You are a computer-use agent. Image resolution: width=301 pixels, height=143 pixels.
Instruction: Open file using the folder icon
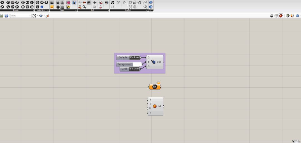pyautogui.click(x=2, y=16)
